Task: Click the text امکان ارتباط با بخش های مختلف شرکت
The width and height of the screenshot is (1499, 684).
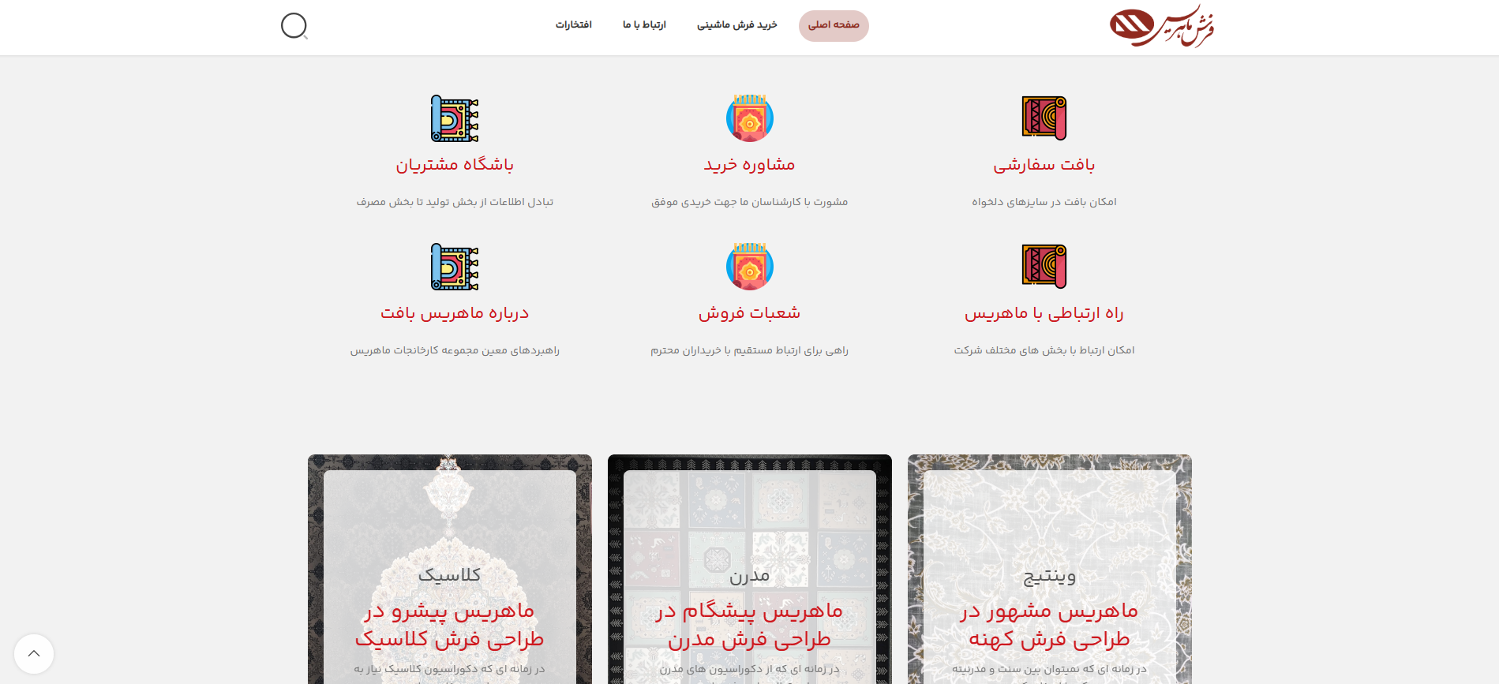Action: click(x=1044, y=350)
